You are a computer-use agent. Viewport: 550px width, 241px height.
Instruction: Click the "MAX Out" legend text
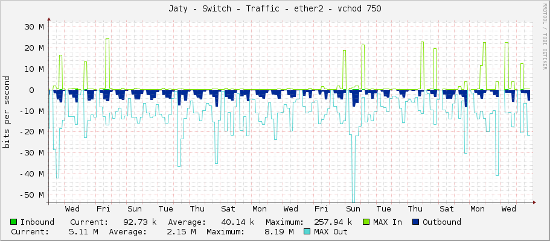pos(331,231)
